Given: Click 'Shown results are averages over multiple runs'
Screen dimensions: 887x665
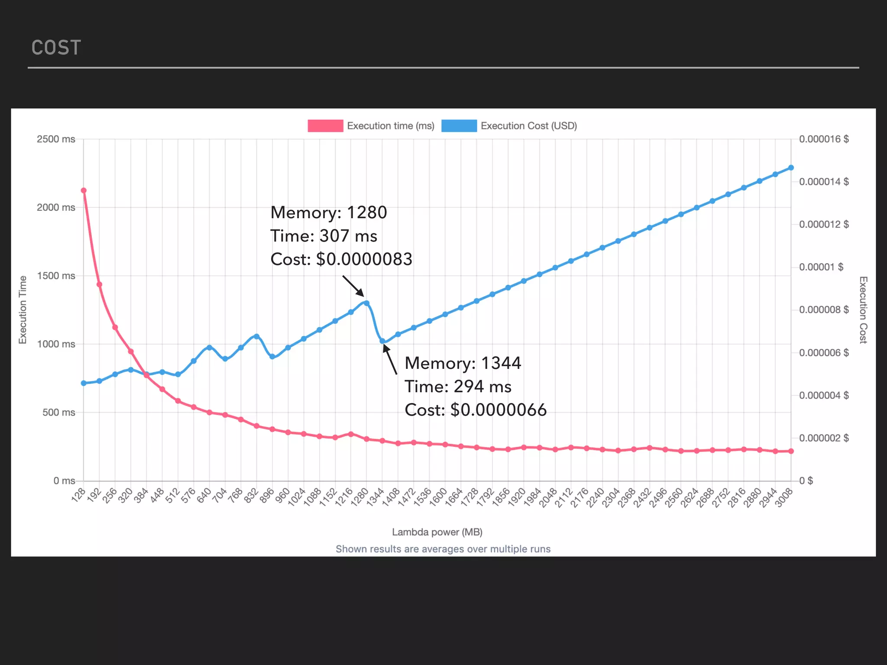Looking at the screenshot, I should click(443, 549).
